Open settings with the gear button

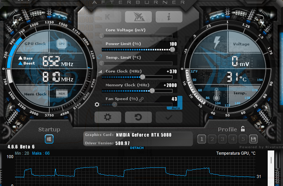click(108, 117)
